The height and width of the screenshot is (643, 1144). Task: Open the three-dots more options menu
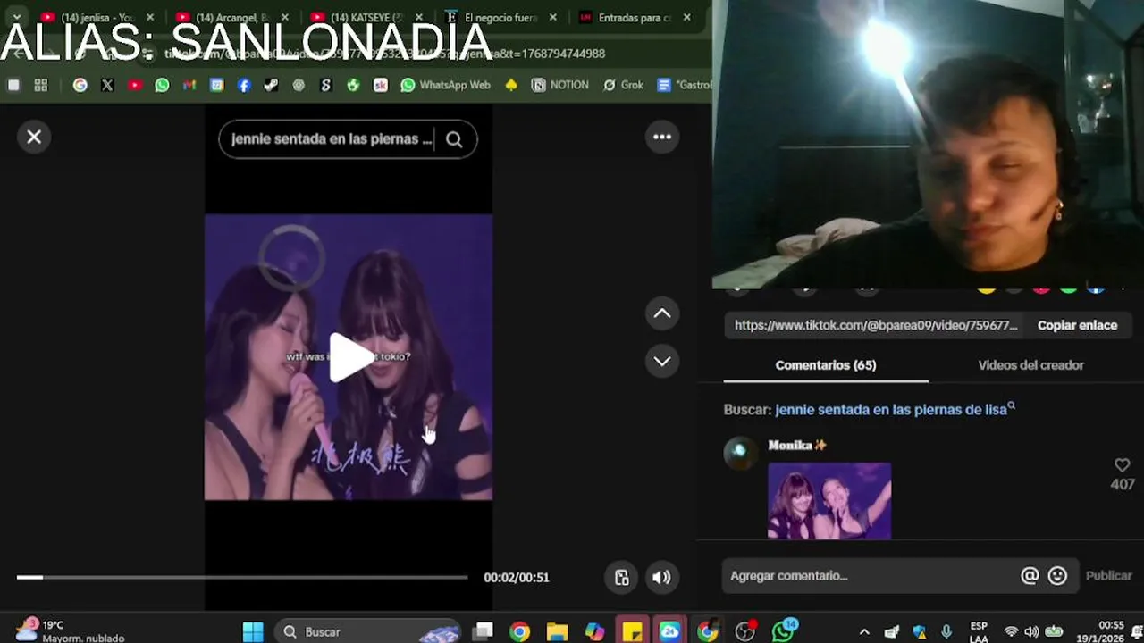(662, 137)
